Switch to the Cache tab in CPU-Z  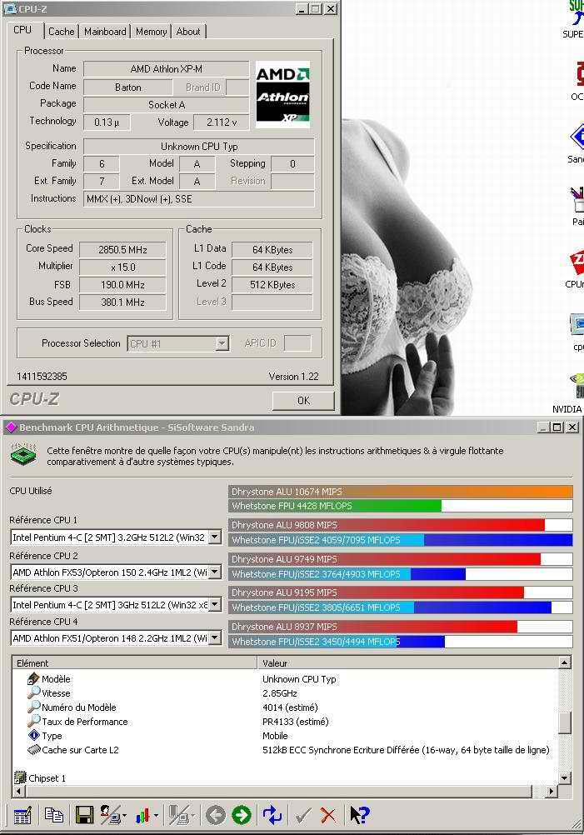(61, 32)
